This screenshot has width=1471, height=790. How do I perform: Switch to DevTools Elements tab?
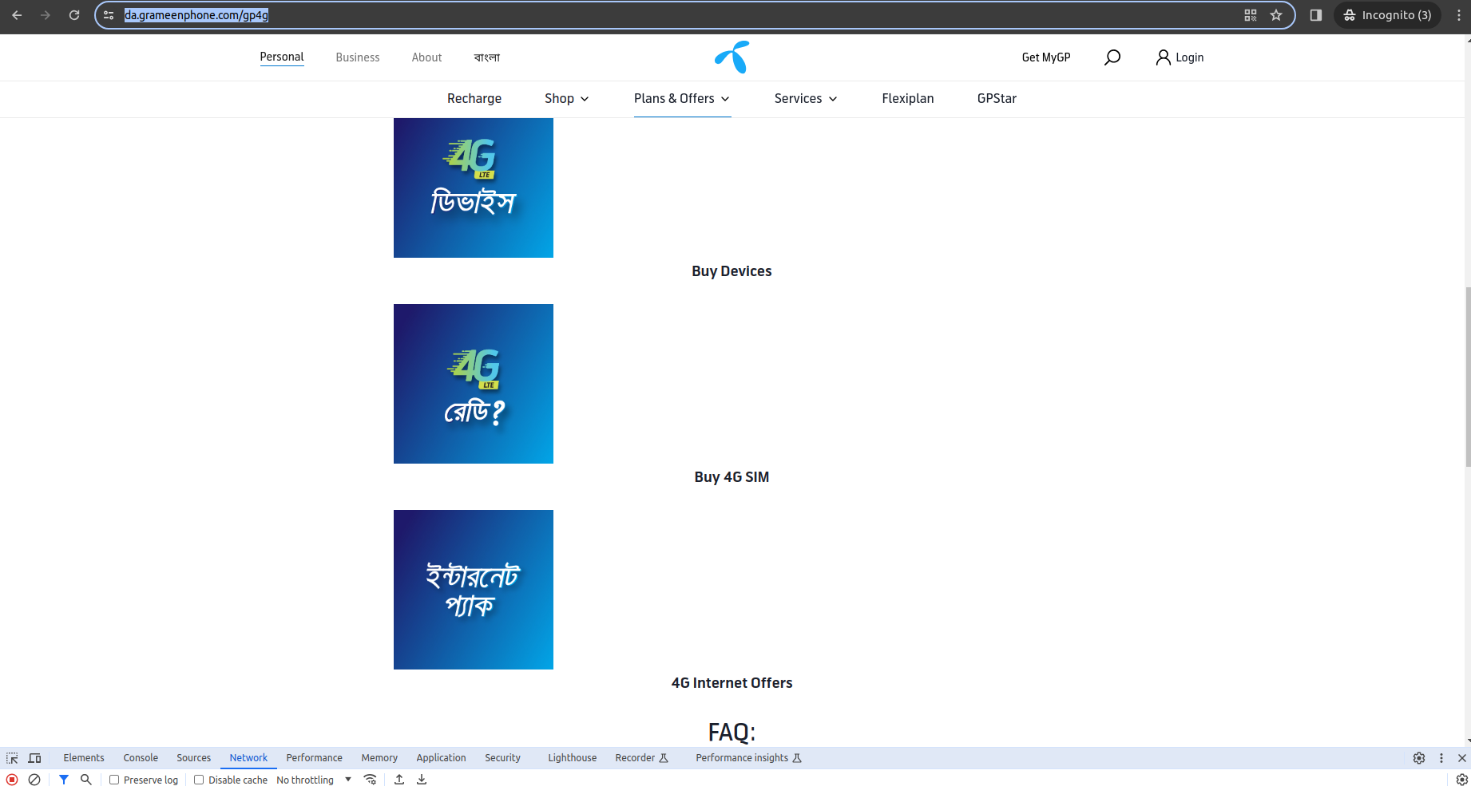pos(84,758)
